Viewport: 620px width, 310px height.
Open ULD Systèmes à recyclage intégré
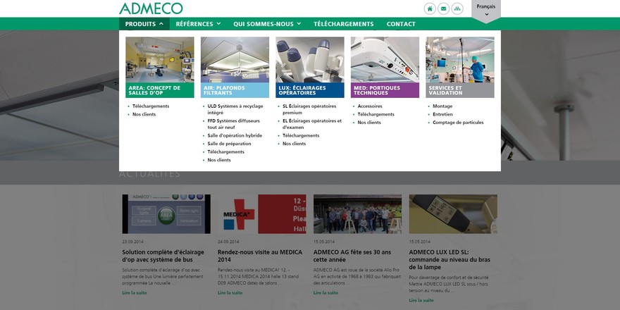pyautogui.click(x=235, y=109)
